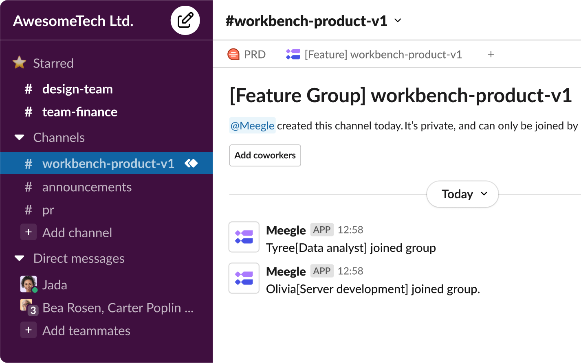This screenshot has width=581, height=363.
Task: Click the connected-channel diamond icon beside workbench-product-v1
Action: [x=191, y=163]
